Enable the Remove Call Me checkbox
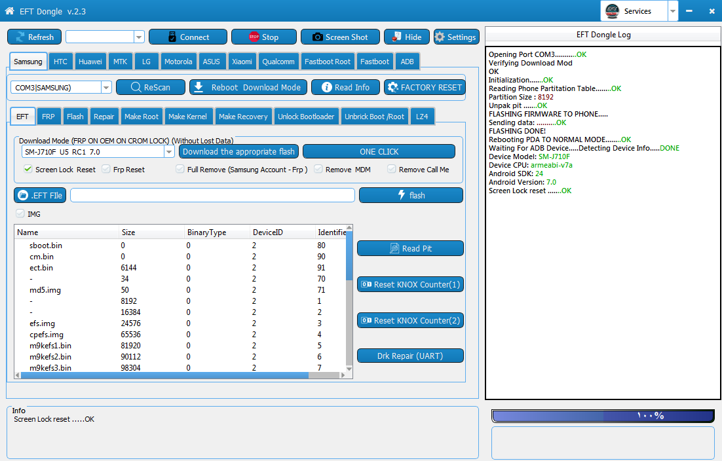Screen dimensions: 722x461 [x=391, y=169]
